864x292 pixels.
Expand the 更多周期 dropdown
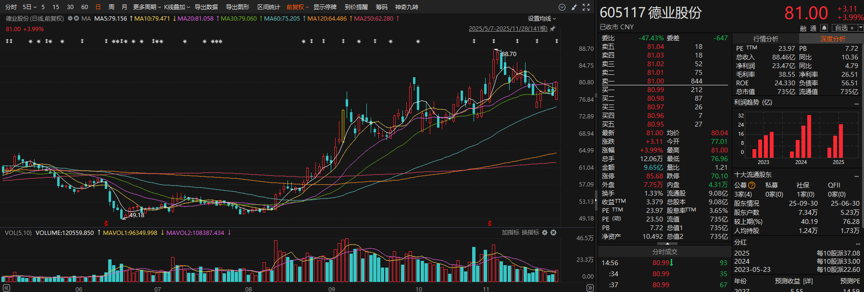pos(147,7)
